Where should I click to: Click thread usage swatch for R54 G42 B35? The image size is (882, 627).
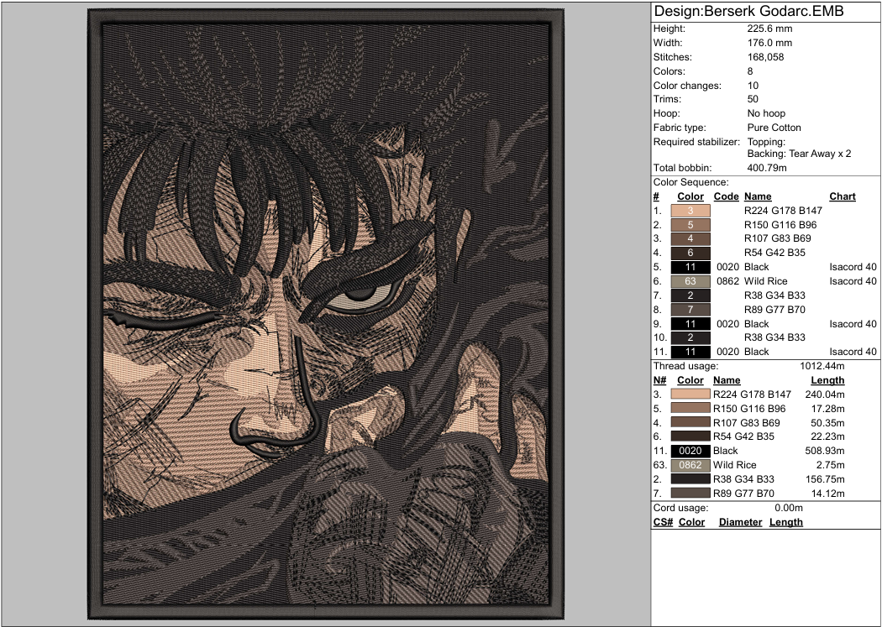[690, 436]
